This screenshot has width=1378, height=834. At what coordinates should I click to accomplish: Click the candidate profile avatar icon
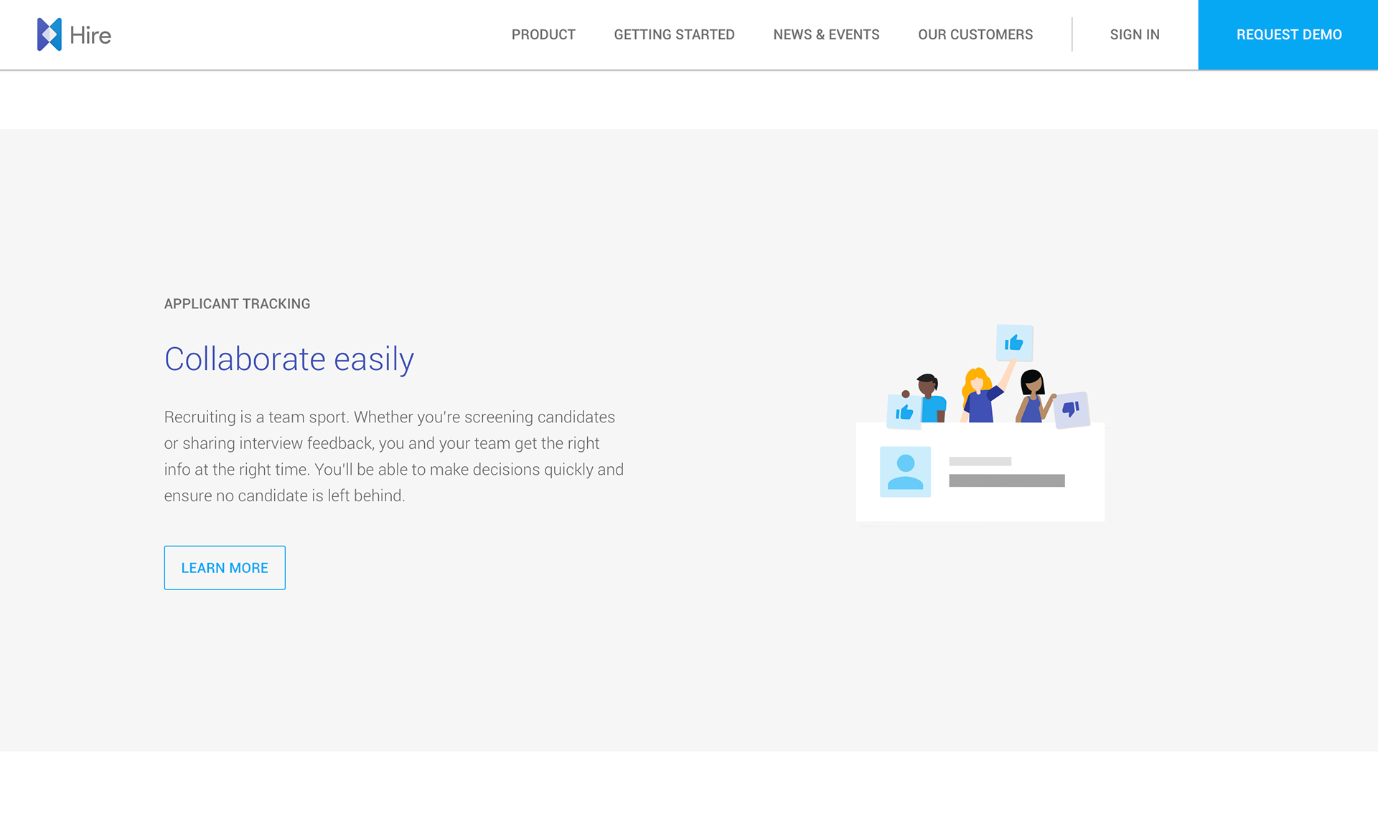point(905,472)
